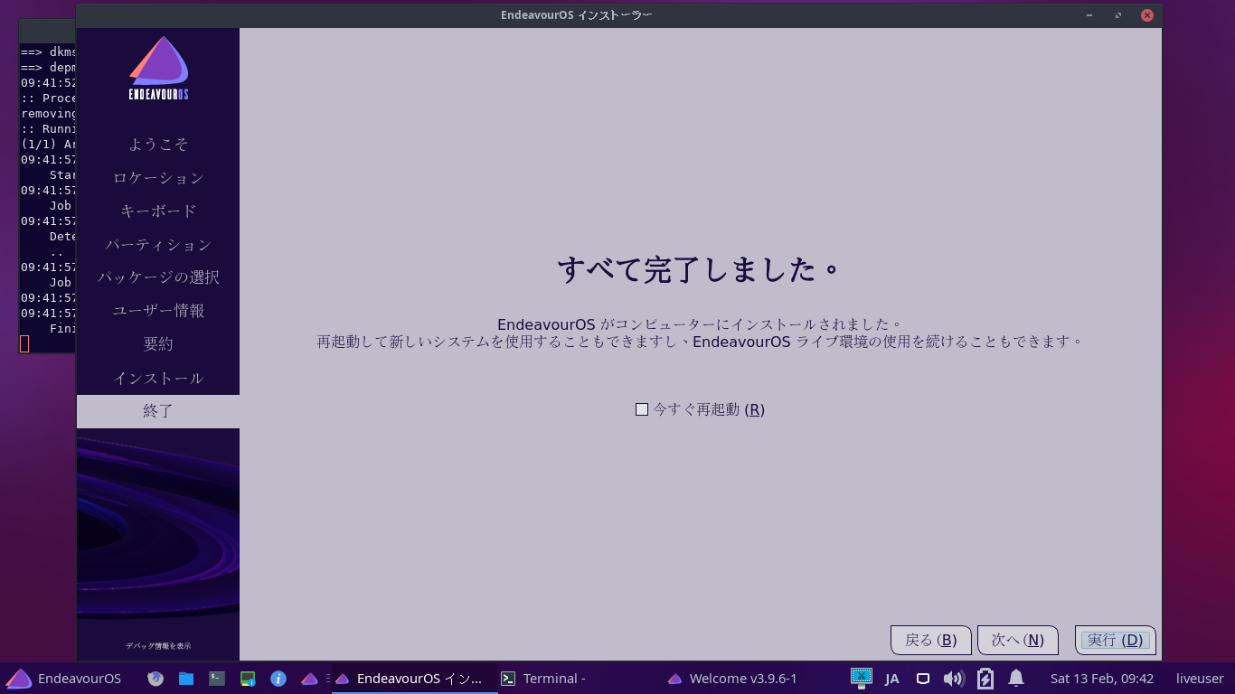Select the パッケージの選択 step in sidebar
The width and height of the screenshot is (1235, 694).
(x=158, y=277)
